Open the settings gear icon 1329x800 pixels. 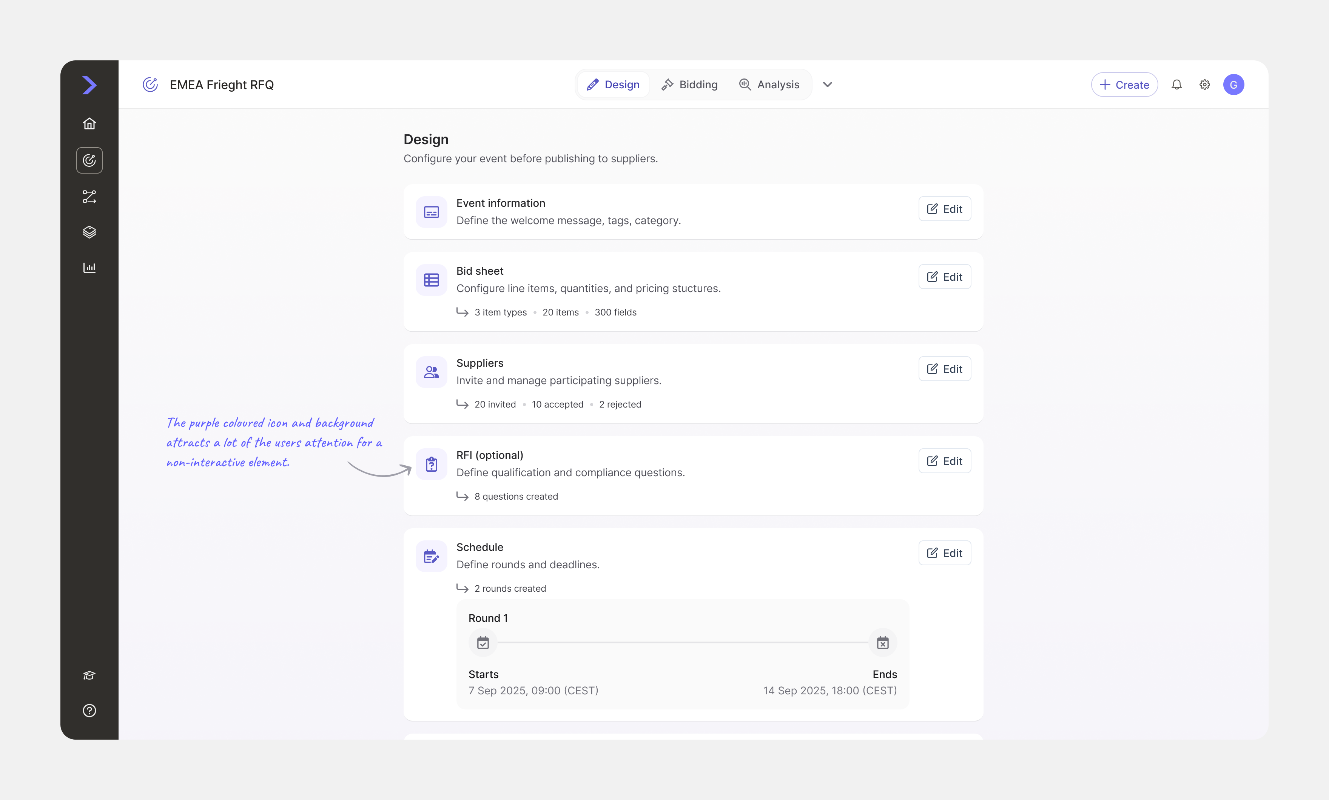tap(1204, 85)
